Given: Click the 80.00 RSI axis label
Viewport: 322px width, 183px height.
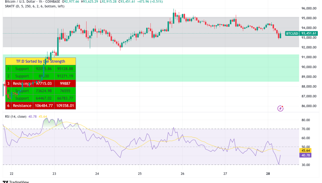Looking at the screenshot, I should (x=306, y=120).
